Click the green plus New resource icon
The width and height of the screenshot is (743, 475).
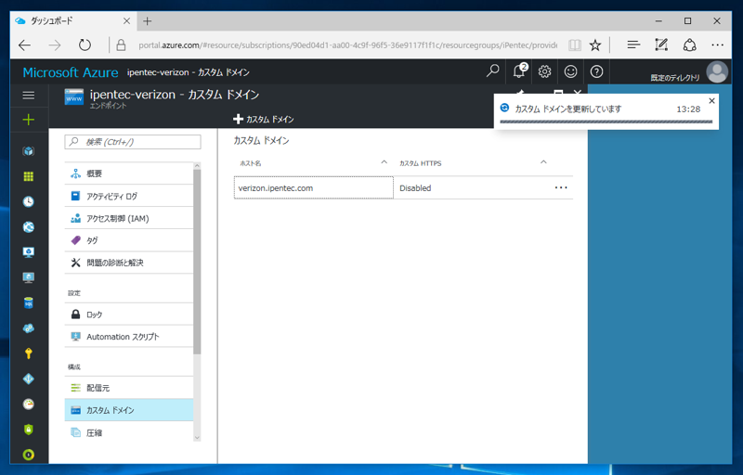29,120
